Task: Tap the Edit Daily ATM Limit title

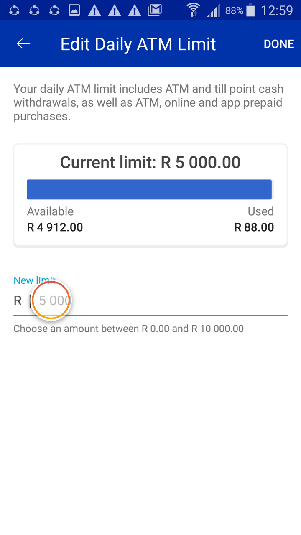Action: 138,44
